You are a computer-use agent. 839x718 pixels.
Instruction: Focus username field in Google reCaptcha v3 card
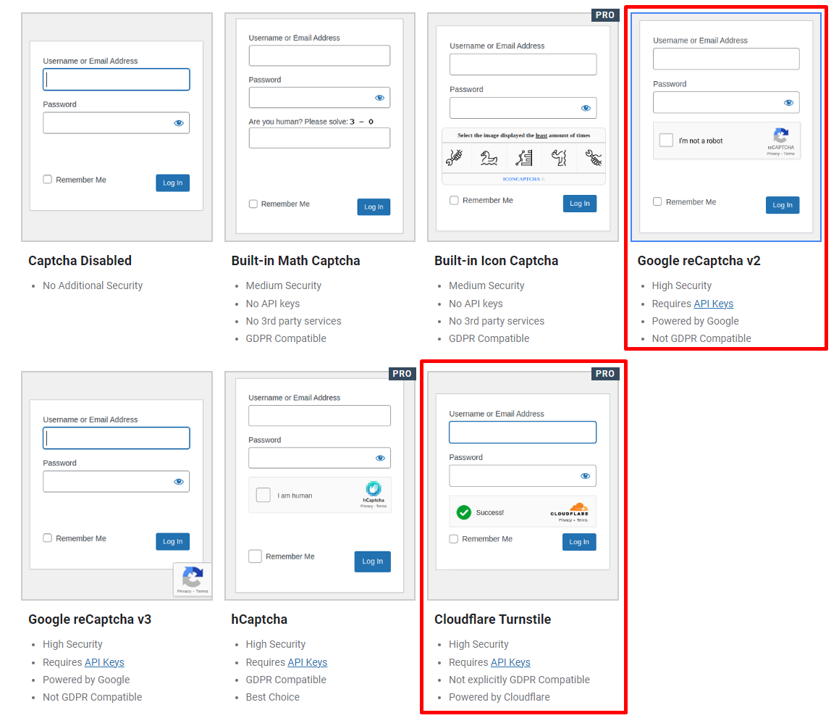pos(116,438)
